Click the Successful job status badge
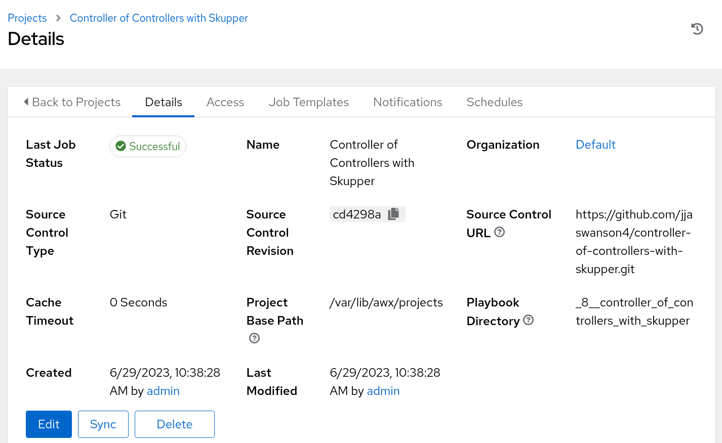 (x=148, y=147)
